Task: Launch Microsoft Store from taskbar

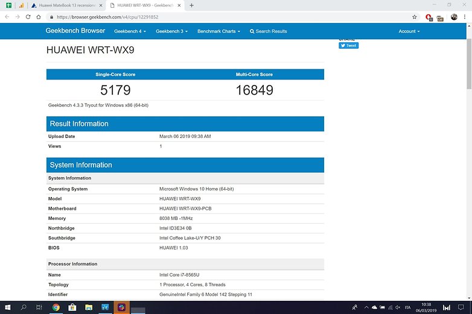Action: point(72,307)
